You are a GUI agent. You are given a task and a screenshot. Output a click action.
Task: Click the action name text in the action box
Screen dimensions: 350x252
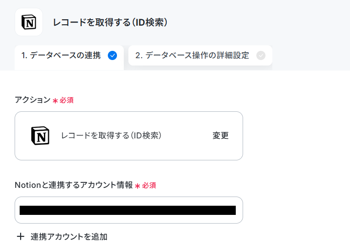(111, 136)
